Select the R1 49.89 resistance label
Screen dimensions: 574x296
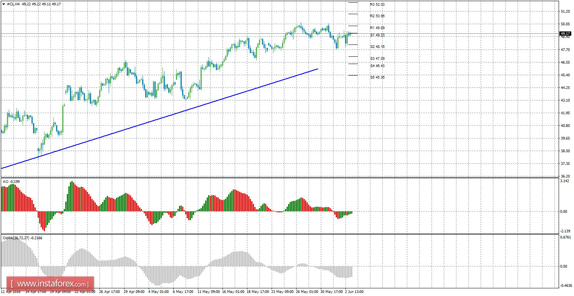tap(377, 28)
